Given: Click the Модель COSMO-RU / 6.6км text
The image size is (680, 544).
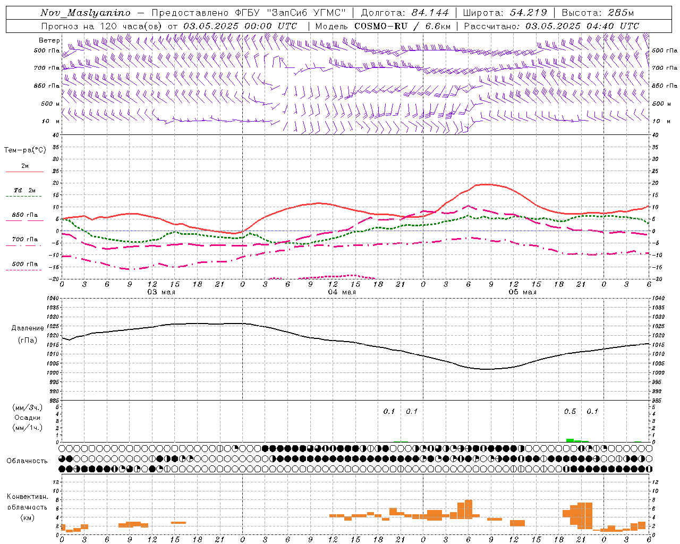Looking at the screenshot, I should (x=383, y=26).
